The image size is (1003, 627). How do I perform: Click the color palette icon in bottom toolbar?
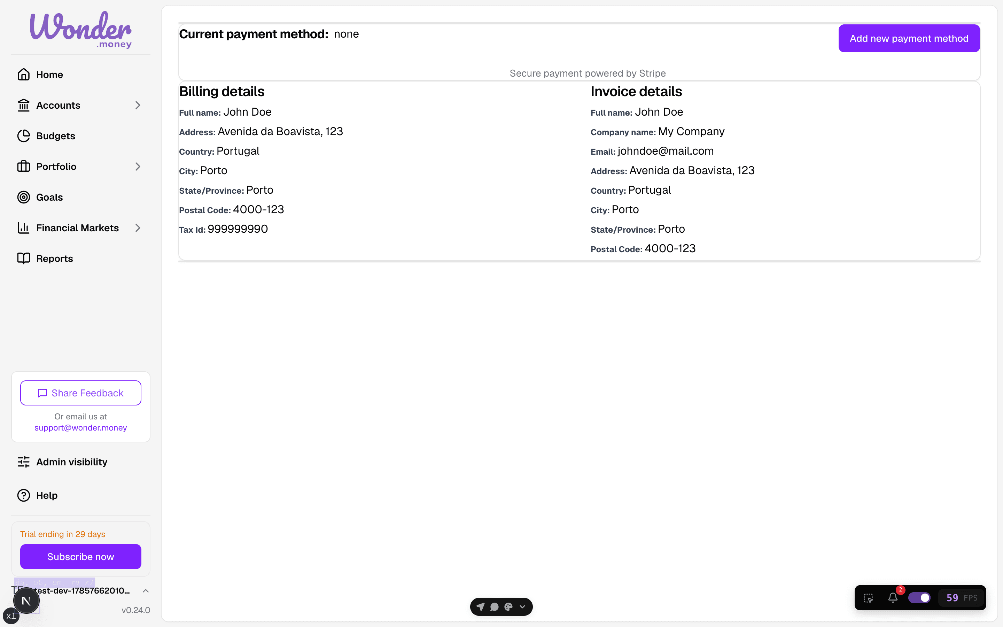(508, 607)
